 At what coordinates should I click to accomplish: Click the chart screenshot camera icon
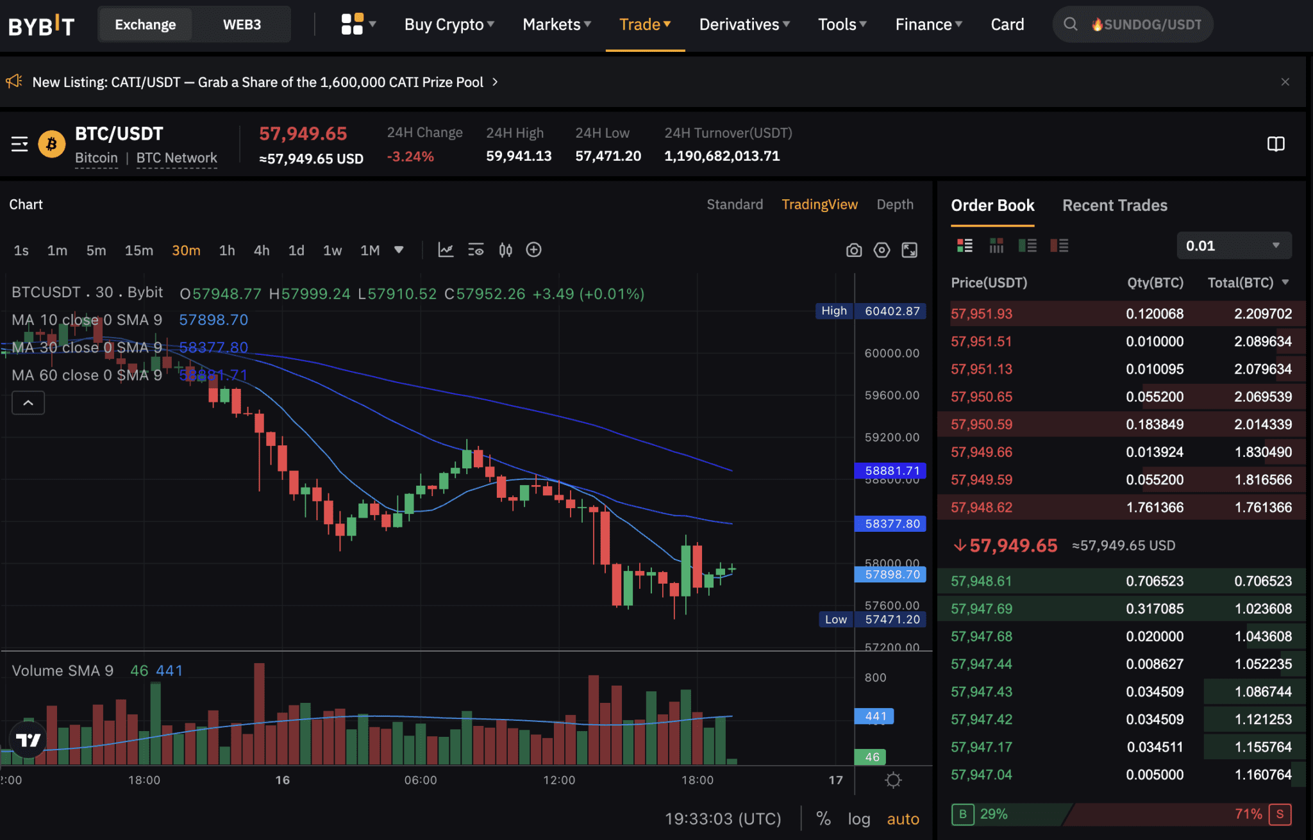pos(853,250)
